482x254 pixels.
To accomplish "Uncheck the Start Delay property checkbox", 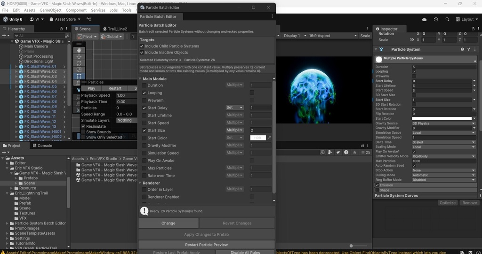I will point(144,108).
